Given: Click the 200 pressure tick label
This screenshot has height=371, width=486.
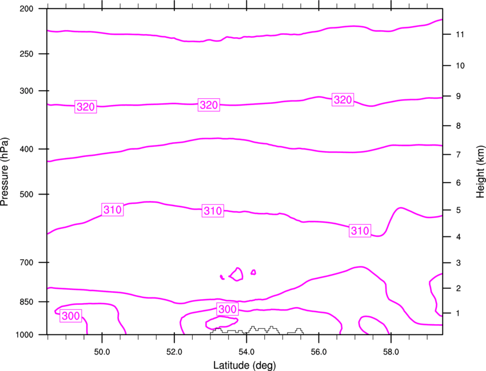Looking at the screenshot, I should click(x=26, y=9).
